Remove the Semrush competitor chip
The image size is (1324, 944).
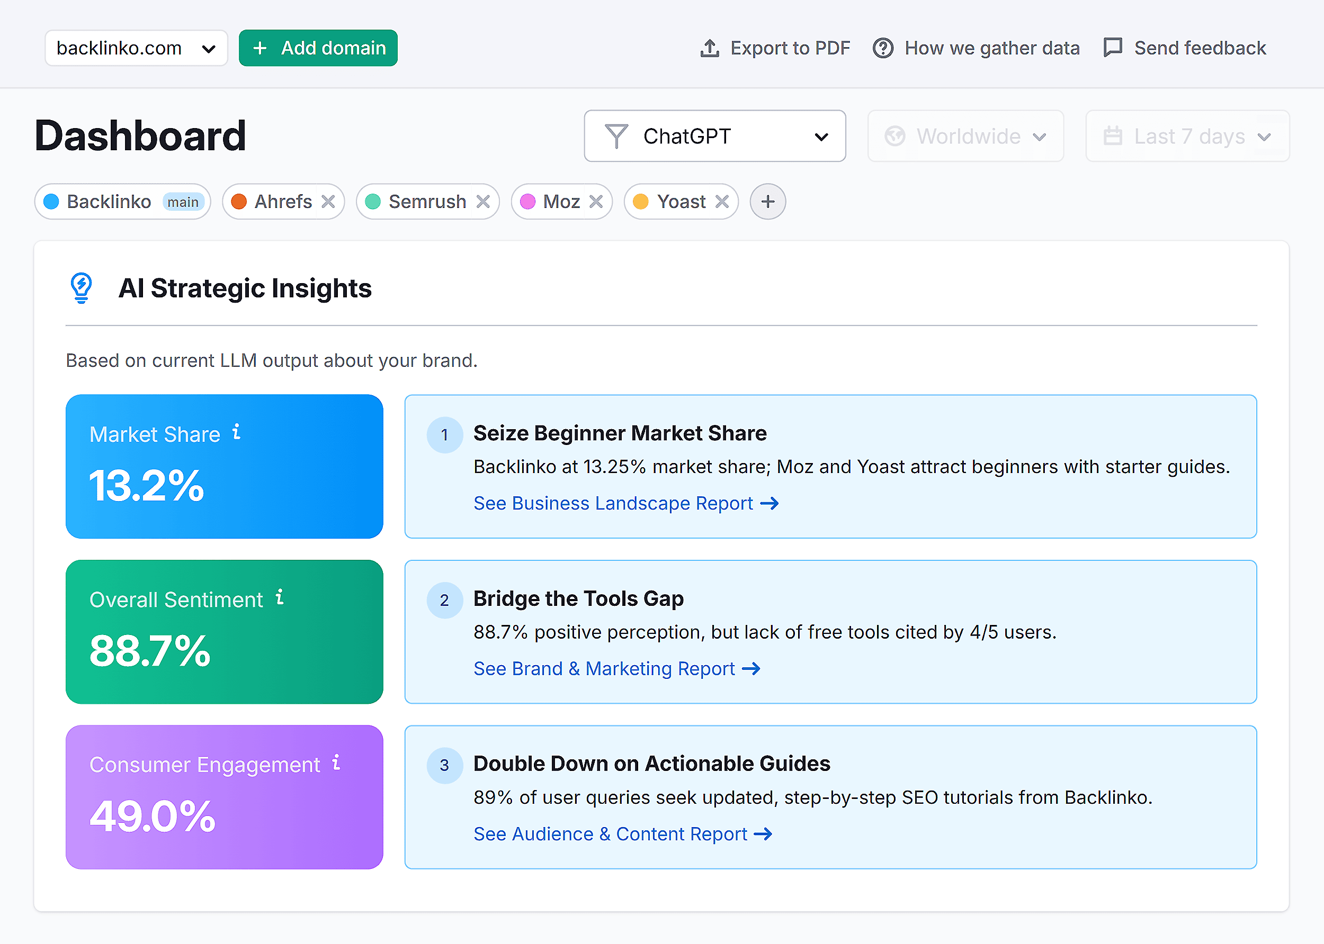coord(483,202)
